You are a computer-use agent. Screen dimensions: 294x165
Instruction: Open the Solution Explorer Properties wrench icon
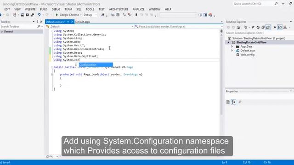click(x=275, y=27)
